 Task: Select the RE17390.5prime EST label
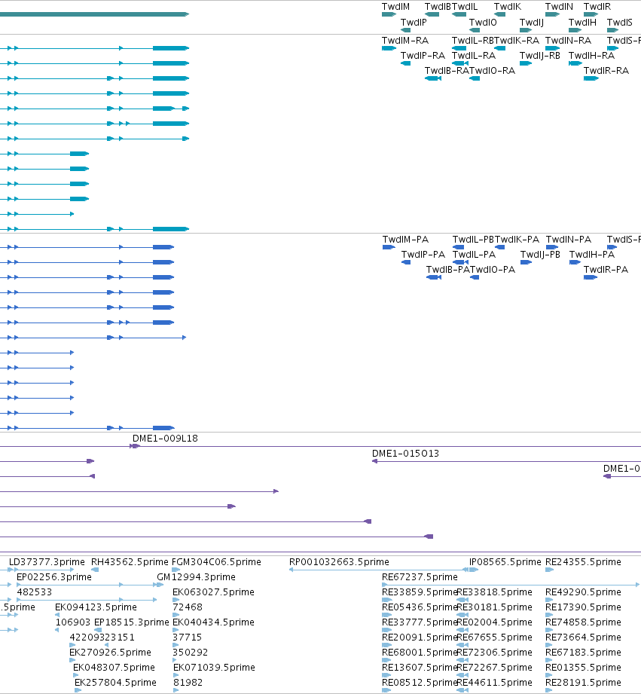click(x=583, y=607)
